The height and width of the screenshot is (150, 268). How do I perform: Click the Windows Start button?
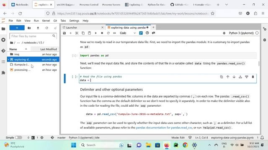click(x=74, y=145)
